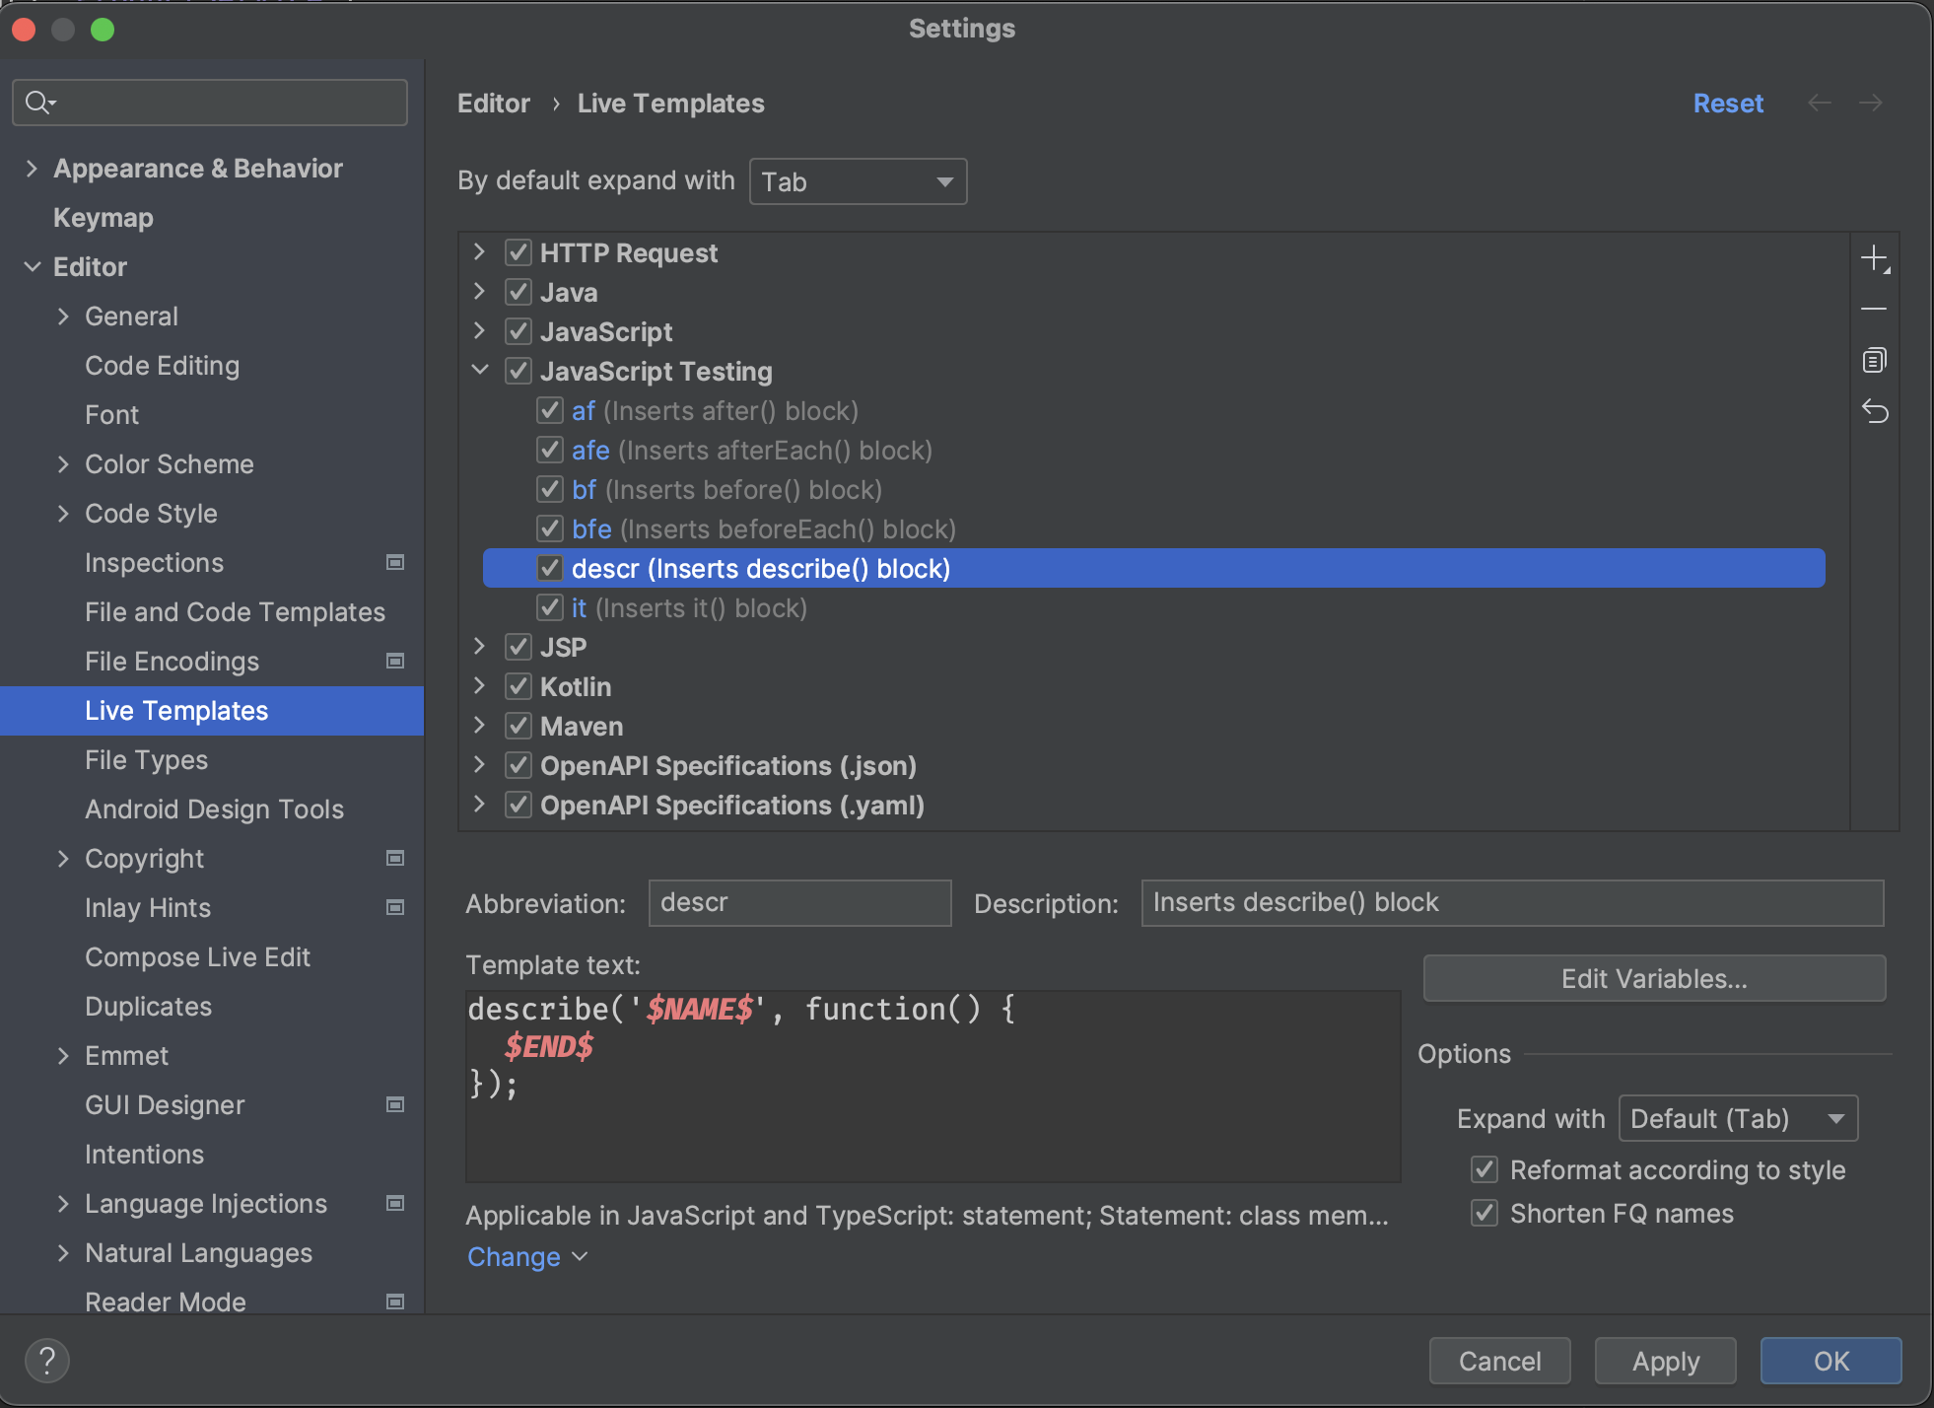This screenshot has height=1408, width=1934.
Task: Toggle Reformat according to style checkbox
Action: pos(1485,1169)
